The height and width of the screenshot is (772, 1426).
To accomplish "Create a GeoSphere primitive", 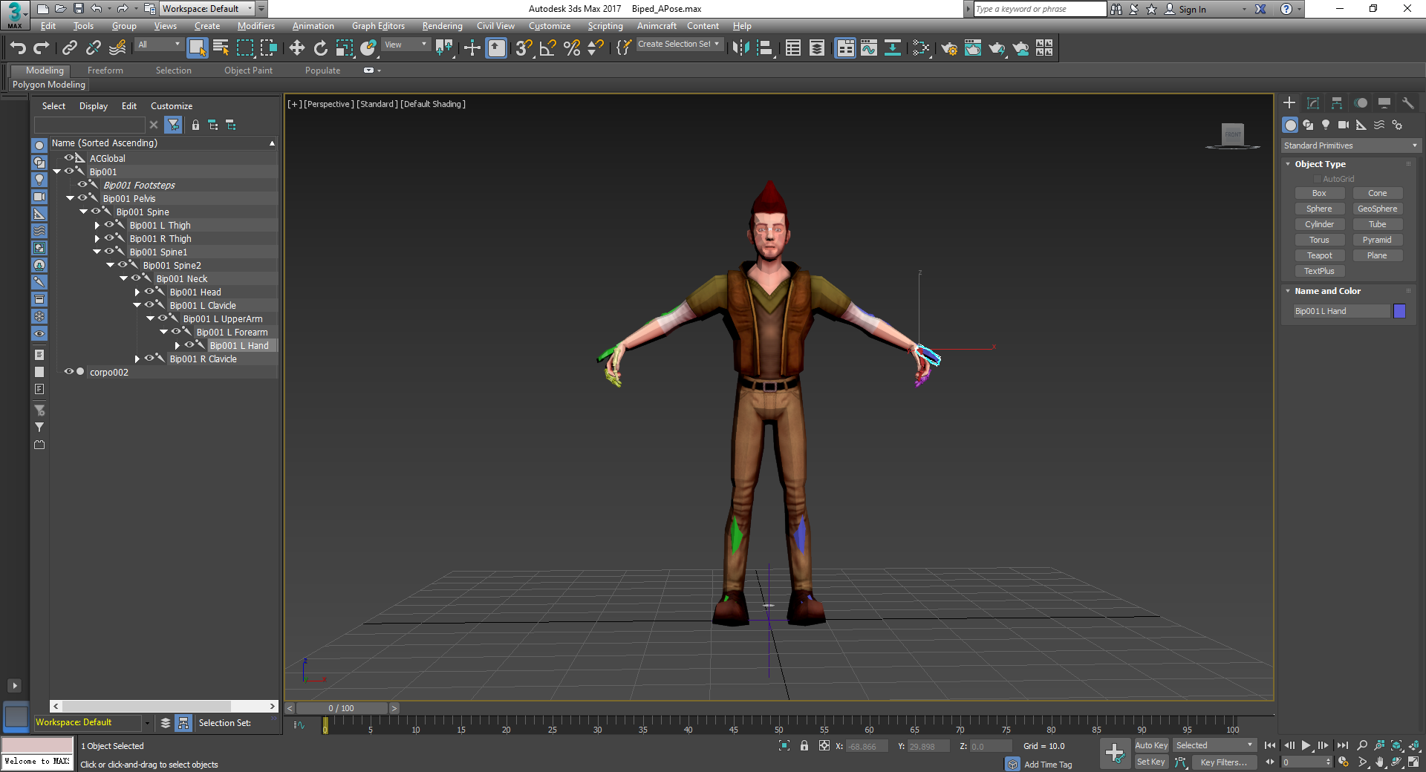I will click(1377, 209).
